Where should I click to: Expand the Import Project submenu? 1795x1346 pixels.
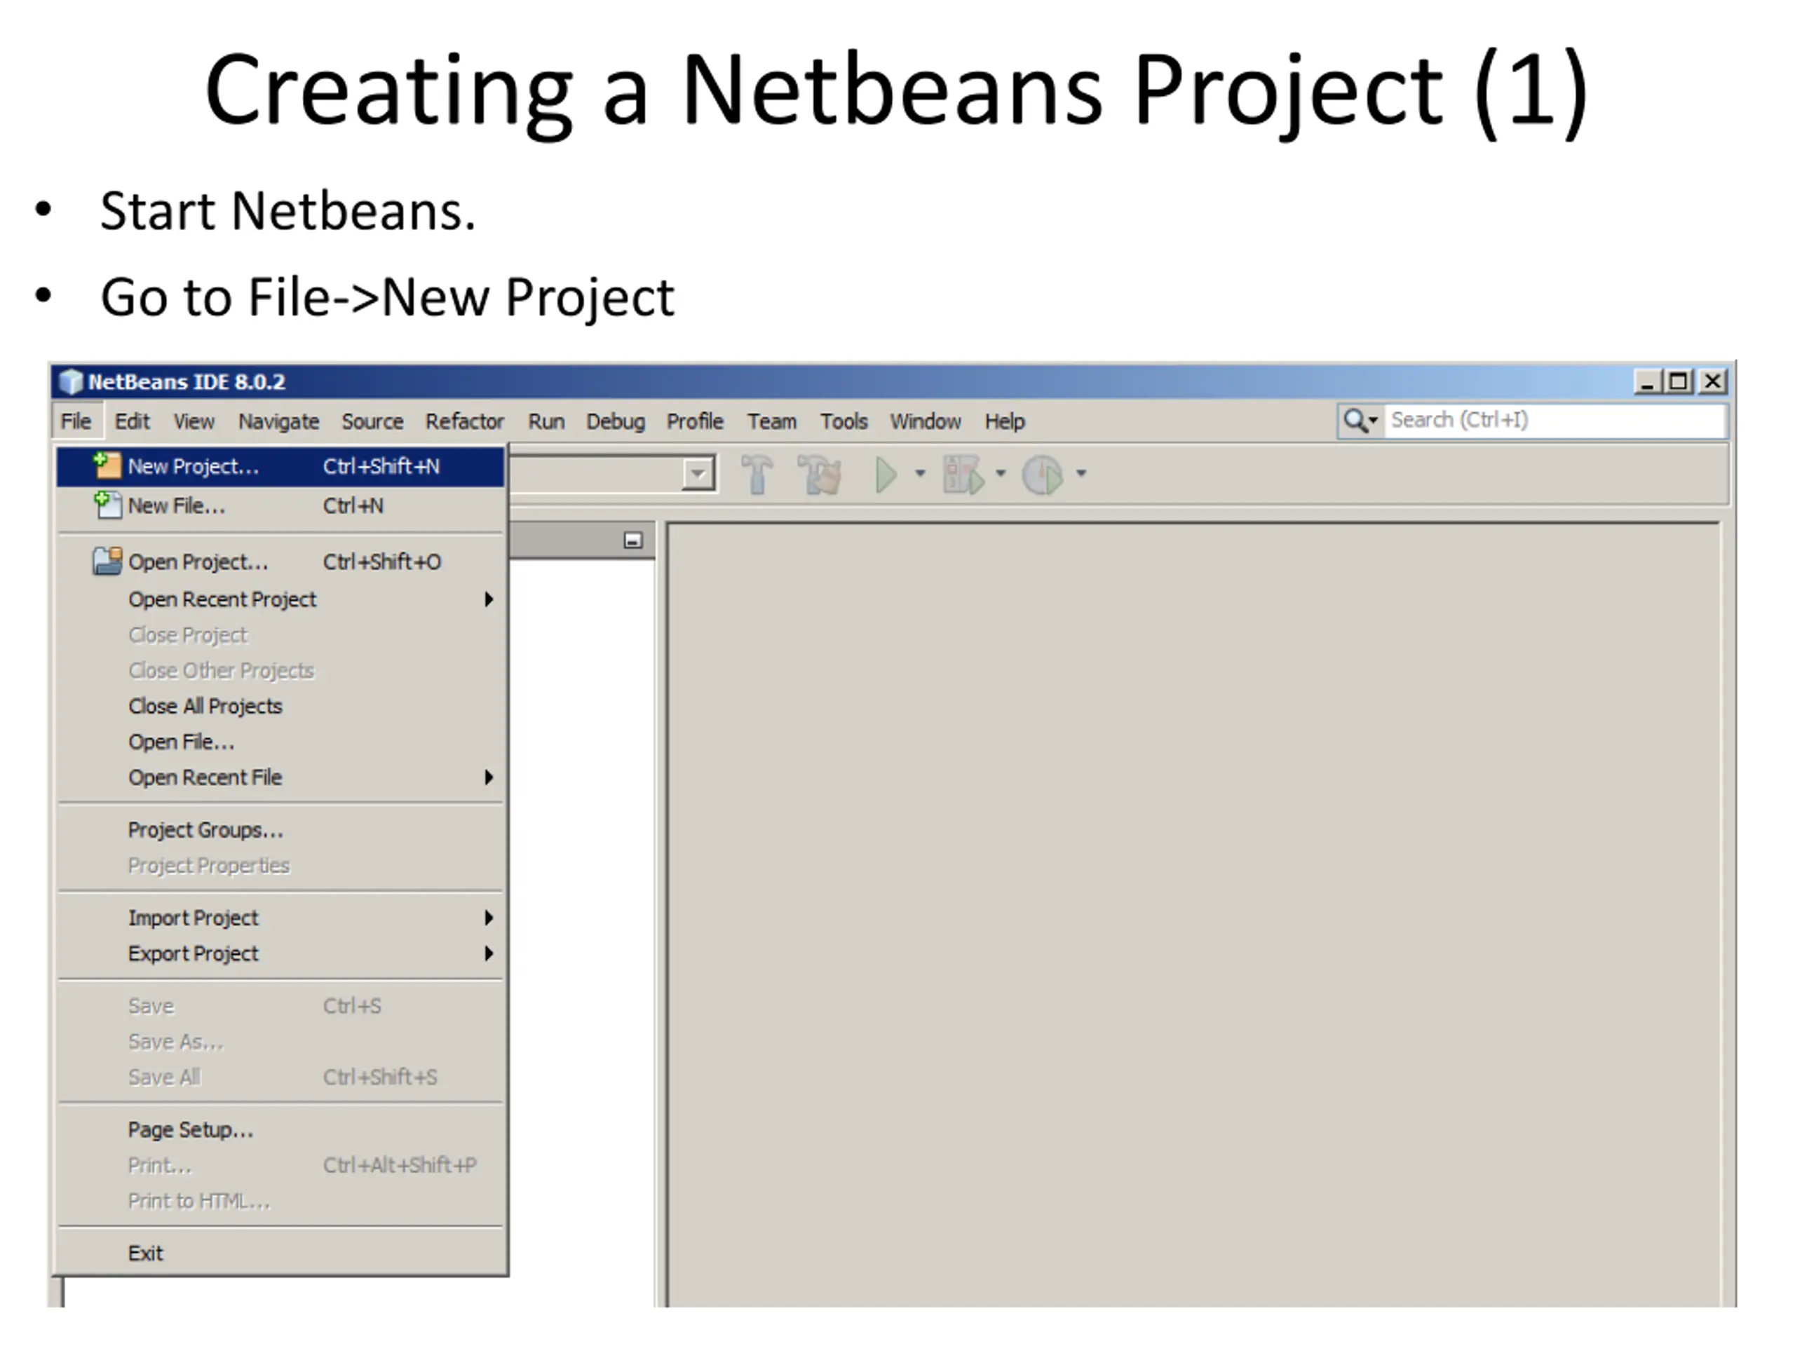(x=489, y=918)
